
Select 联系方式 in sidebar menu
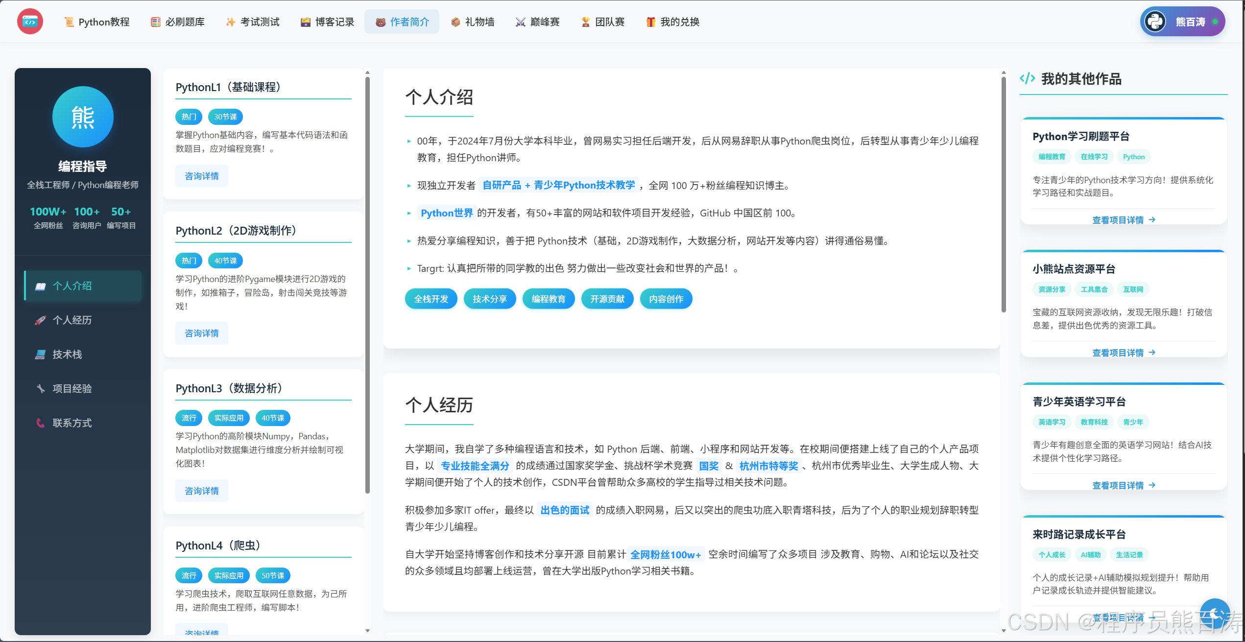click(x=83, y=423)
